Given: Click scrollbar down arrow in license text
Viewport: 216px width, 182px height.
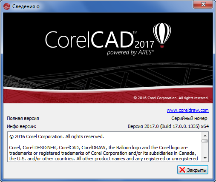Looking at the screenshot, I should coord(205,158).
